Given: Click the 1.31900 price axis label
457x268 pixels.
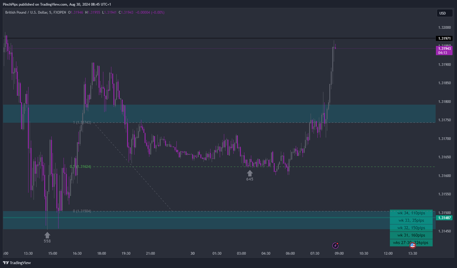Looking at the screenshot, I should [x=444, y=65].
